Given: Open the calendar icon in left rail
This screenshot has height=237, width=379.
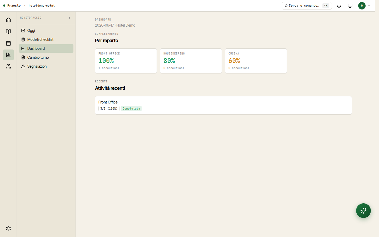Looking at the screenshot, I should 8,43.
